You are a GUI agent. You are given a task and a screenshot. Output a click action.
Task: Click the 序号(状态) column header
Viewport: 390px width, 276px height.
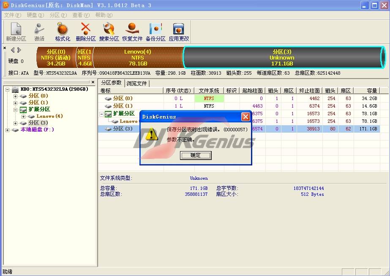(x=179, y=91)
